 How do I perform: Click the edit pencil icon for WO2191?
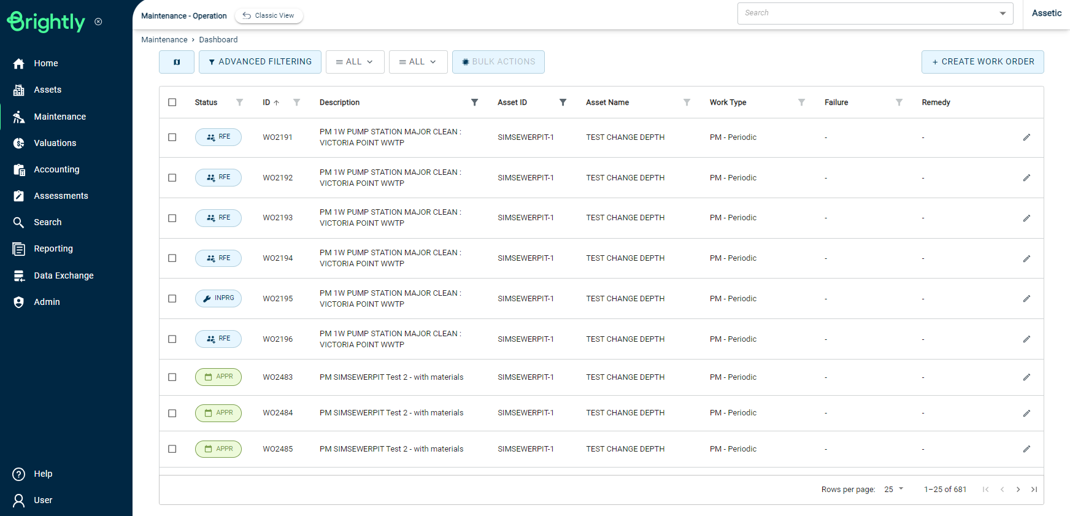[1026, 137]
